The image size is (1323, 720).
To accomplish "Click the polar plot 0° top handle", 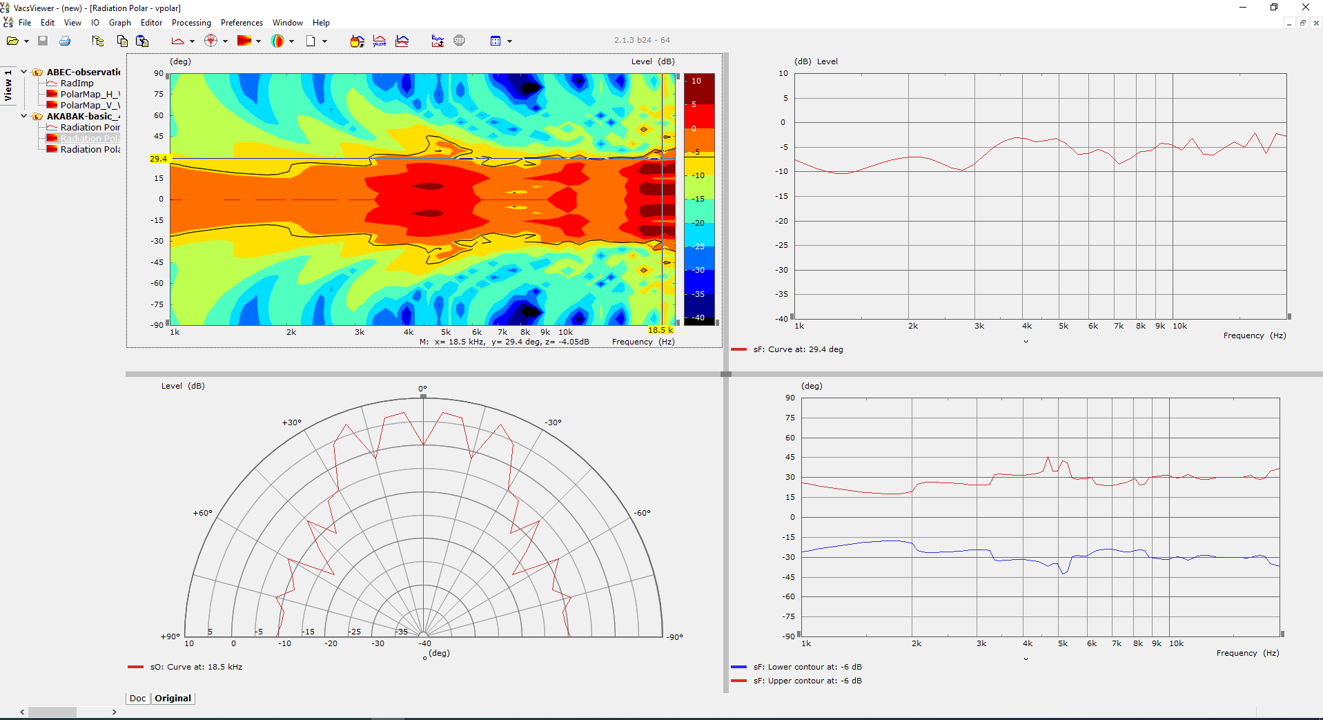I will [x=423, y=396].
